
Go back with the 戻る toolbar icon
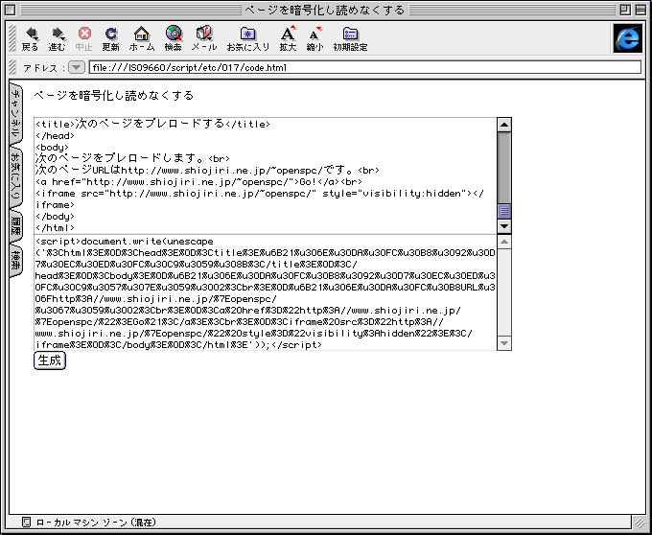point(30,38)
